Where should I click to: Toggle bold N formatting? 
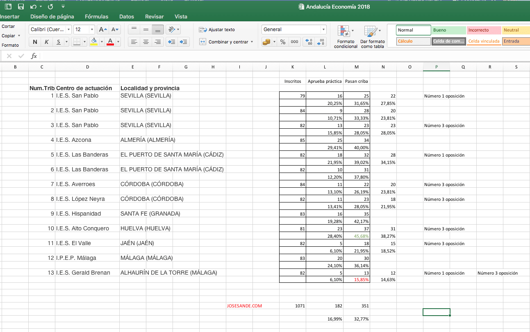pyautogui.click(x=35, y=42)
